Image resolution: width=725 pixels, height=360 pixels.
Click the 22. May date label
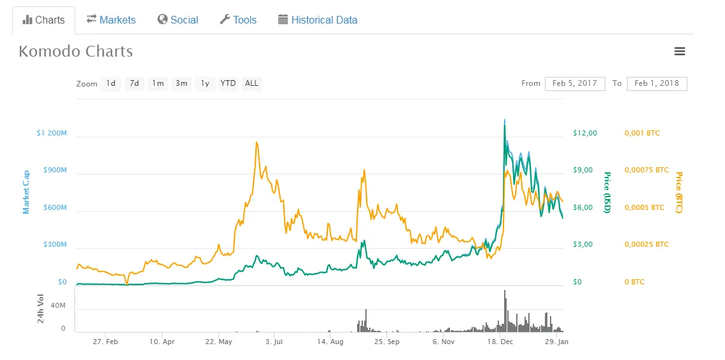[219, 342]
